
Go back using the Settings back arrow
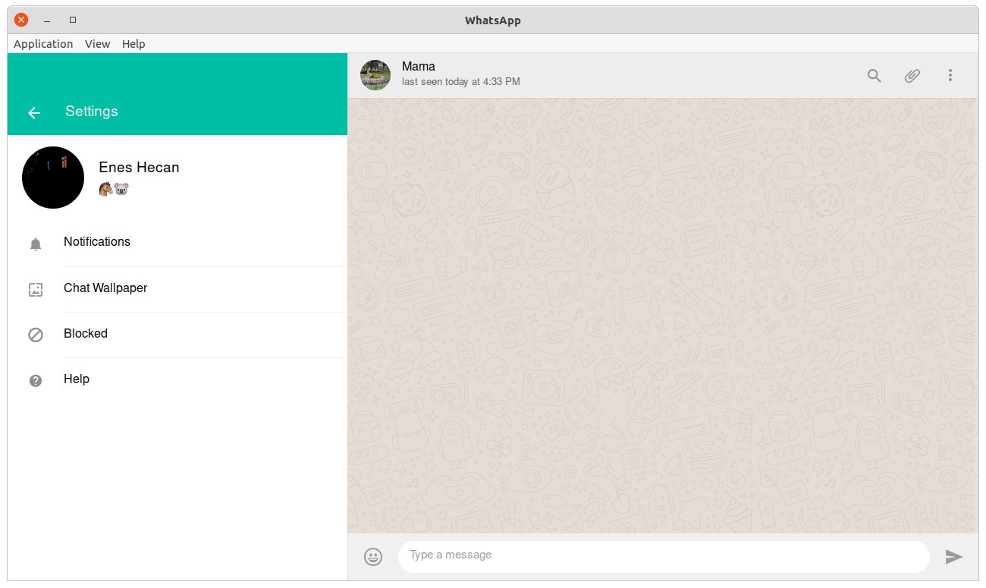[x=34, y=112]
